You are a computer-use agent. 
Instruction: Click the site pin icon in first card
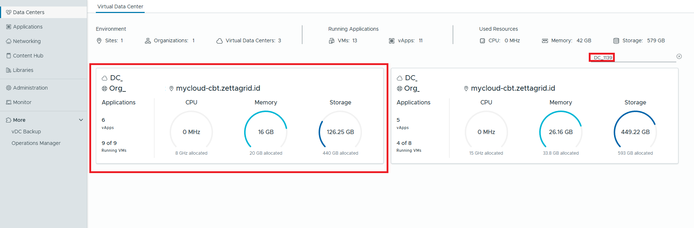(171, 89)
